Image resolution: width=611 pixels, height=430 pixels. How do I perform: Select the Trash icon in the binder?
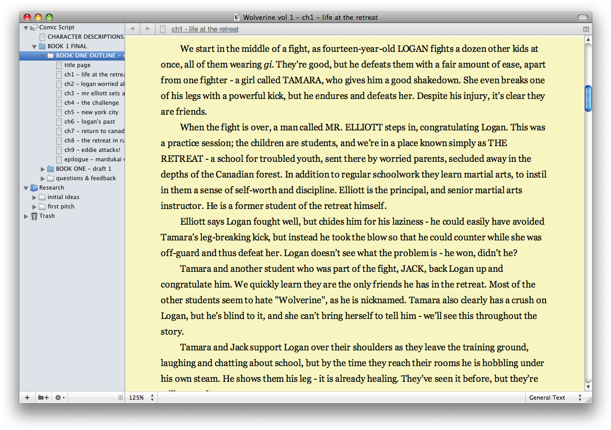(34, 216)
